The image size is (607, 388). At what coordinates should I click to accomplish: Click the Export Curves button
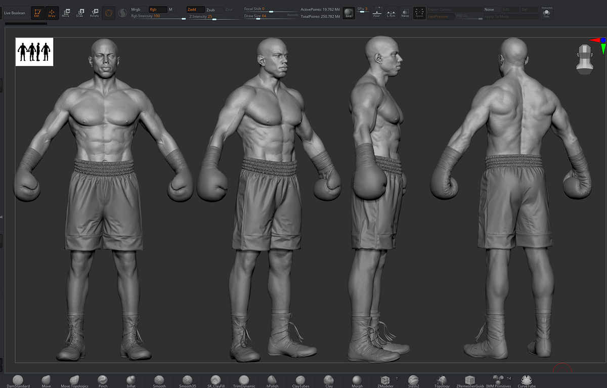(454, 10)
